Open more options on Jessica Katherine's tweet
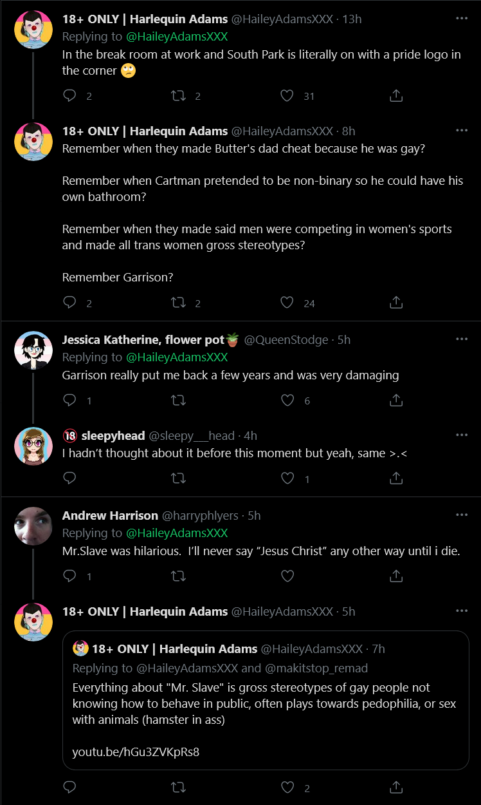 coord(462,339)
